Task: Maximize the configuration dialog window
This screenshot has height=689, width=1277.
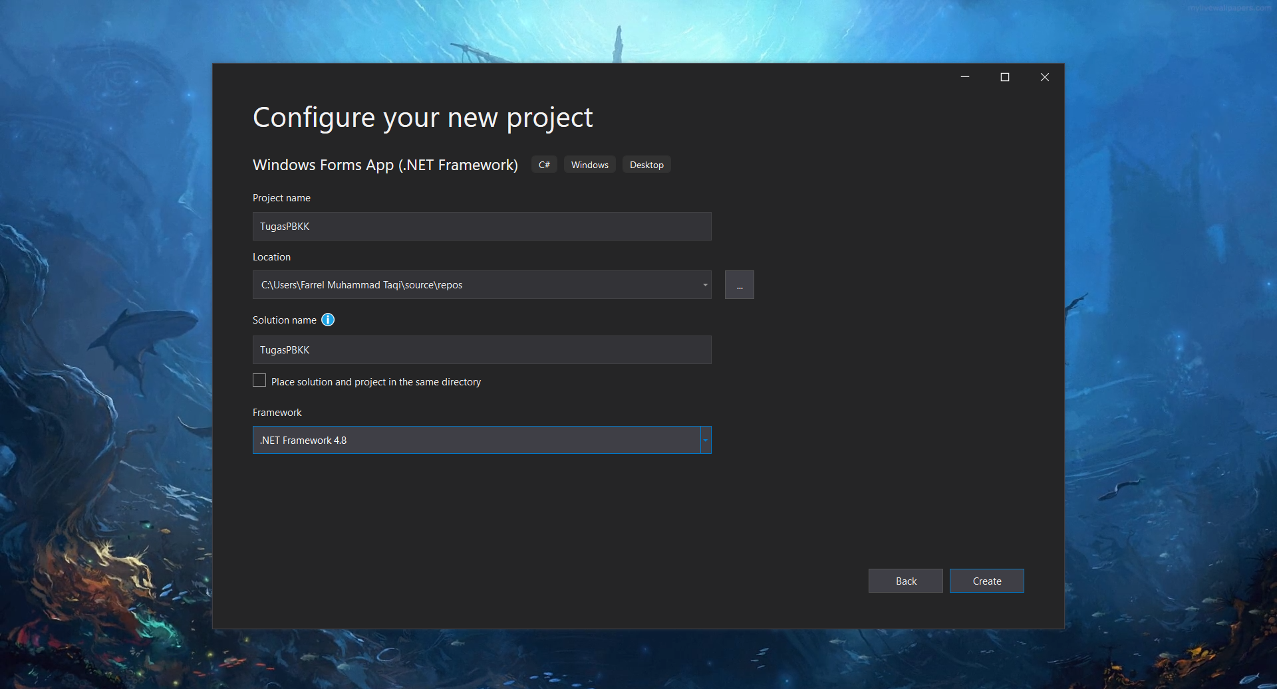Action: [x=1005, y=77]
